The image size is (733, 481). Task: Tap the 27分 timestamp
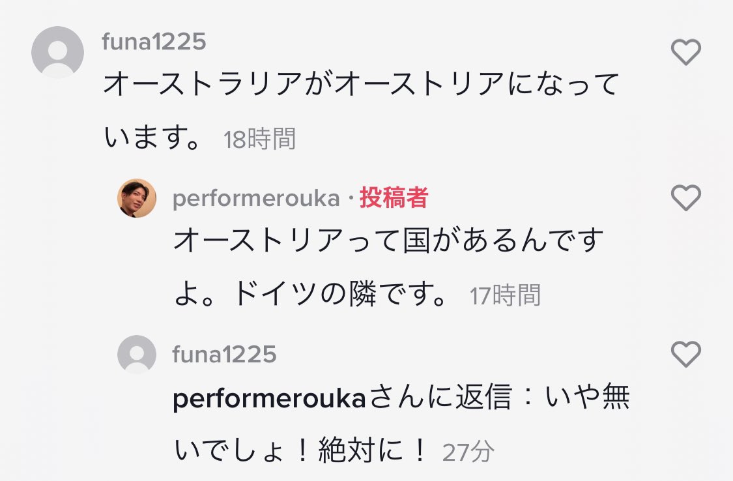point(468,452)
